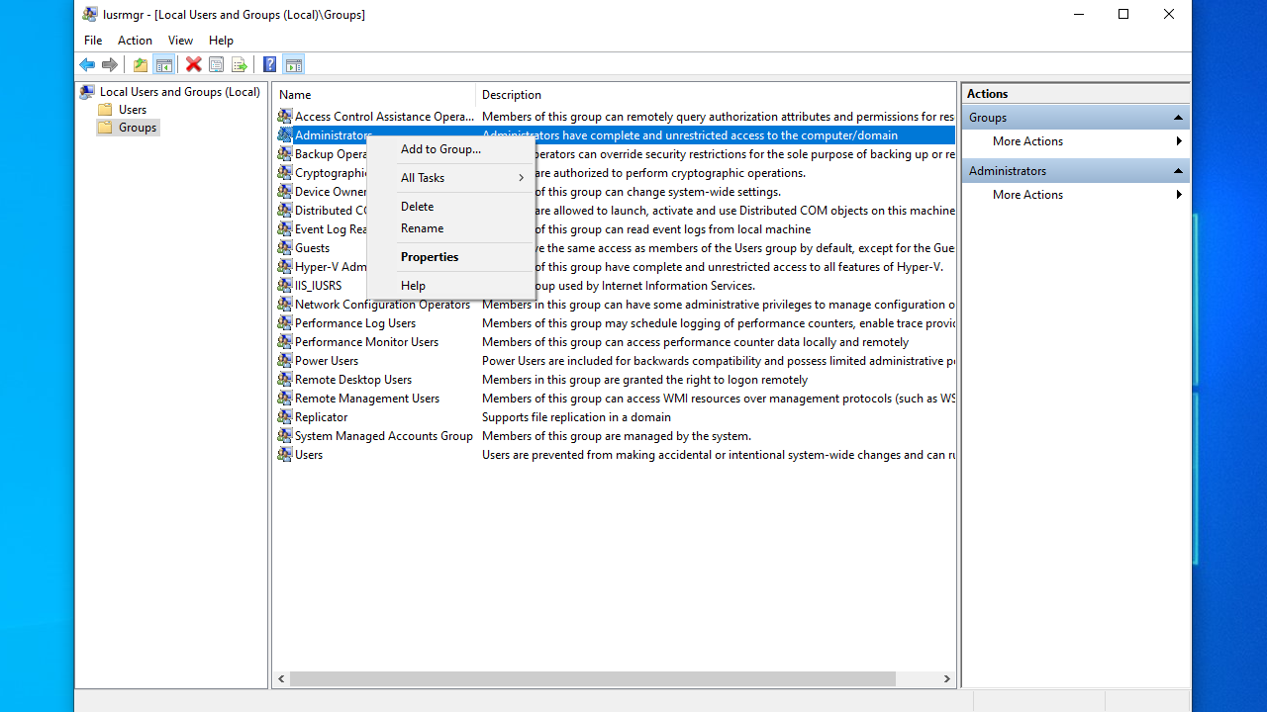Click the horizontal scrollbar right arrow

946,679
